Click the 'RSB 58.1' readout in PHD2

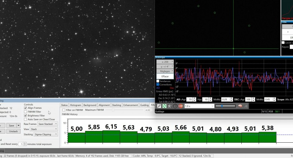point(274,111)
